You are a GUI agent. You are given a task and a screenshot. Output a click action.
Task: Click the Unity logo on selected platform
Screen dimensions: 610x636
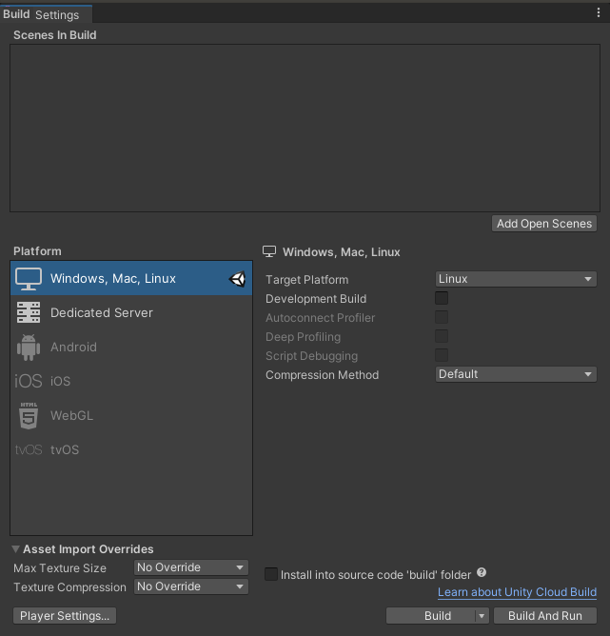coord(238,279)
